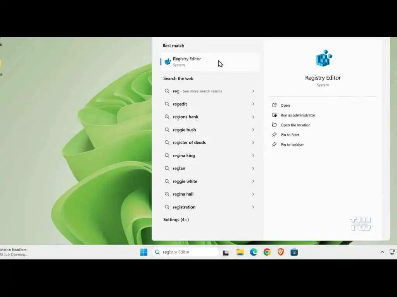Screen dimensions: 397x297
Task: Click the search magnifier icon beside registration
Action: [x=167, y=207]
